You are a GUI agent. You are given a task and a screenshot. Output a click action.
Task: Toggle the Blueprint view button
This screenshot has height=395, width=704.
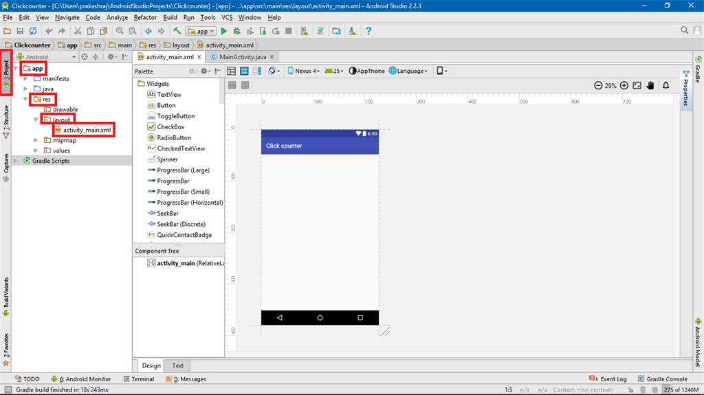click(x=244, y=71)
